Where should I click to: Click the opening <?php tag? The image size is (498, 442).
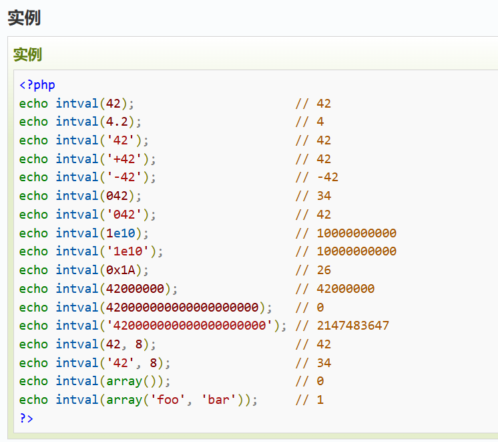(37, 85)
